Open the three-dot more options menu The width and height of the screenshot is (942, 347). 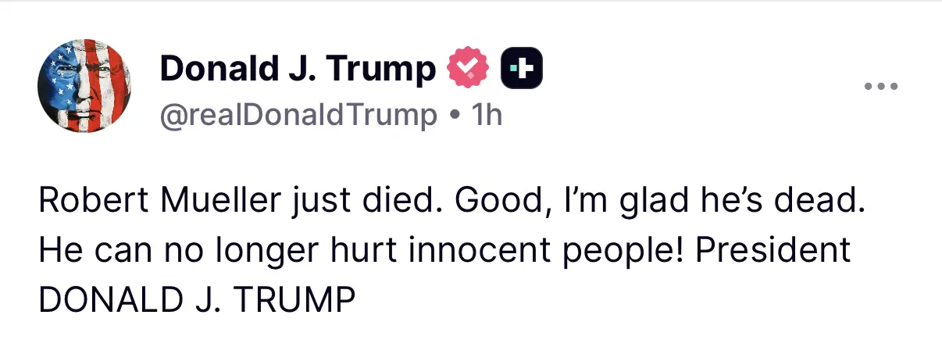(882, 86)
